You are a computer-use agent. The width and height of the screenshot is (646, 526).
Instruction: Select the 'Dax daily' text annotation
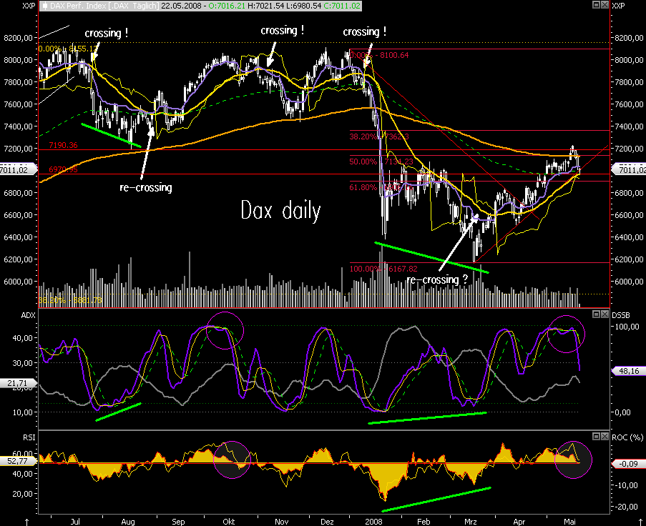coord(280,211)
